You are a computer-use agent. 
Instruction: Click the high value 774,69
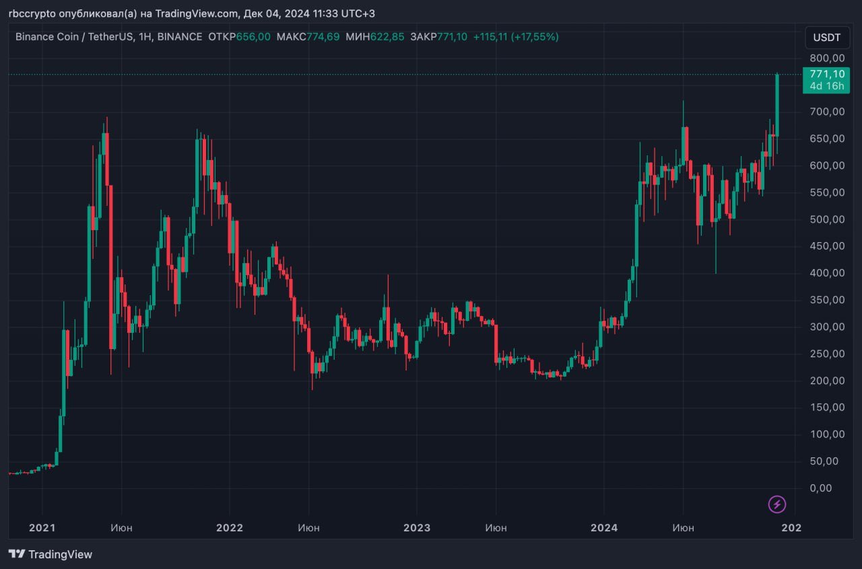(323, 37)
